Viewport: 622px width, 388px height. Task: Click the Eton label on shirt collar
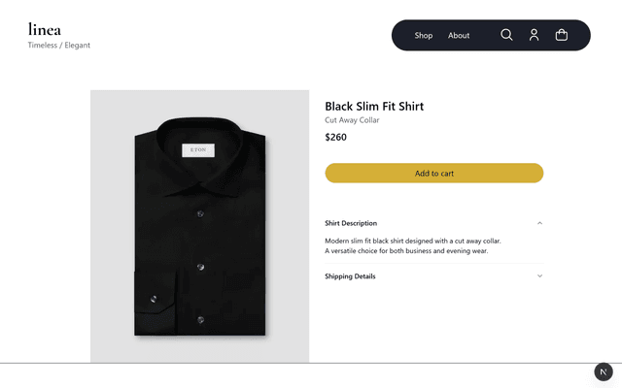click(198, 150)
